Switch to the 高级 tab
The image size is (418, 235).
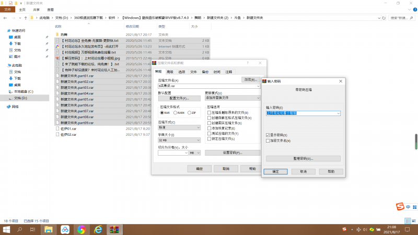coord(169,72)
